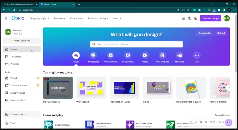Viewport: 238px width, 130px height.
Task: Click the bookmark star in address bar
Action: [x=188, y=10]
